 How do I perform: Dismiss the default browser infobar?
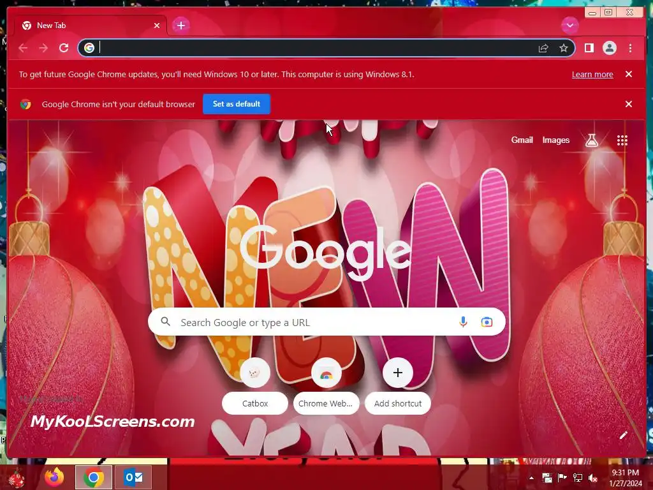tap(629, 104)
